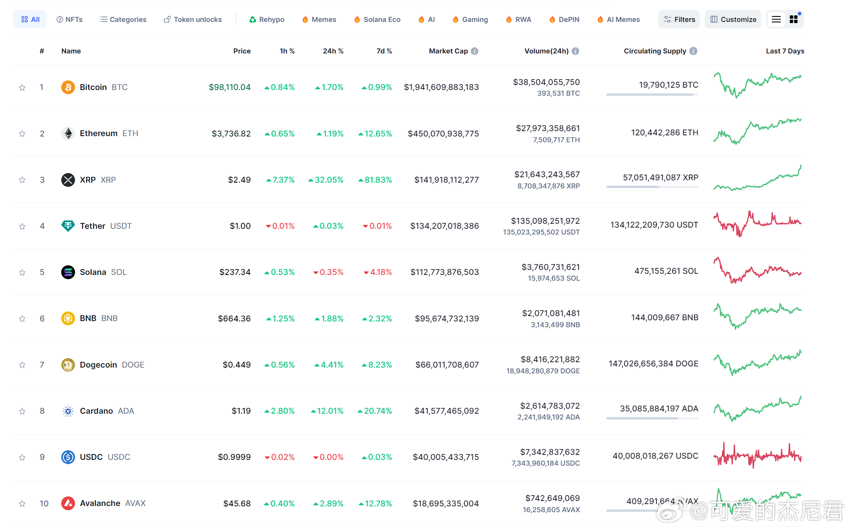This screenshot has width=851, height=531.
Task: Switch to grid view icon
Action: pyautogui.click(x=794, y=19)
